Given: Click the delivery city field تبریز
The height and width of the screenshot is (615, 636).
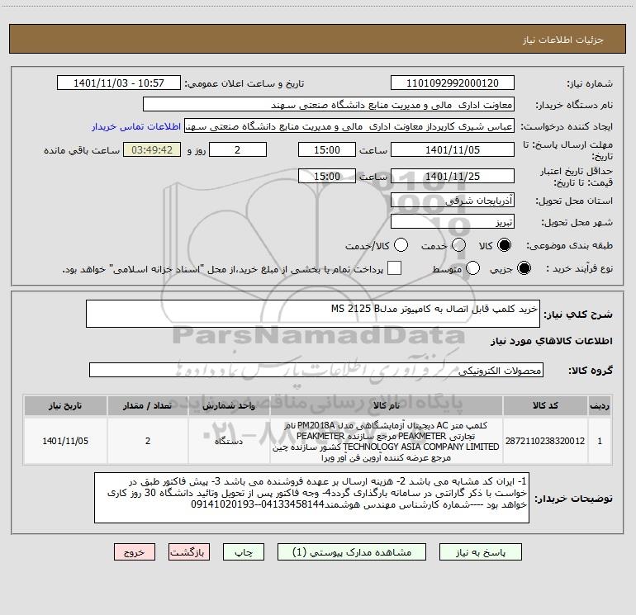Looking at the screenshot, I should tap(453, 221).
